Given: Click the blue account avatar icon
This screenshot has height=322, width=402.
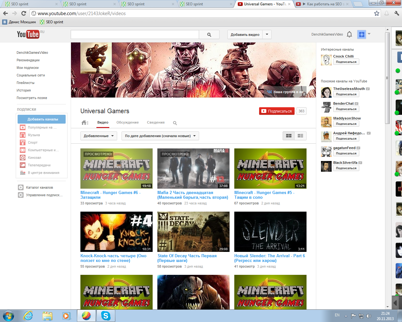Looking at the screenshot, I should 362,34.
